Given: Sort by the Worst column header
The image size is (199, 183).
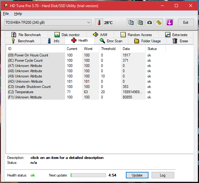Looking at the screenshot, I should (x=91, y=49).
